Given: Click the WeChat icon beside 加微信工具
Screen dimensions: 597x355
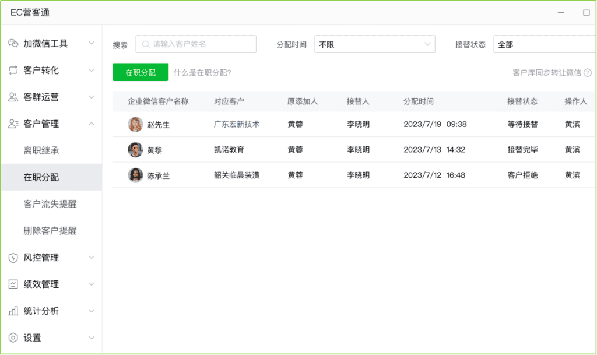Looking at the screenshot, I should coord(13,44).
